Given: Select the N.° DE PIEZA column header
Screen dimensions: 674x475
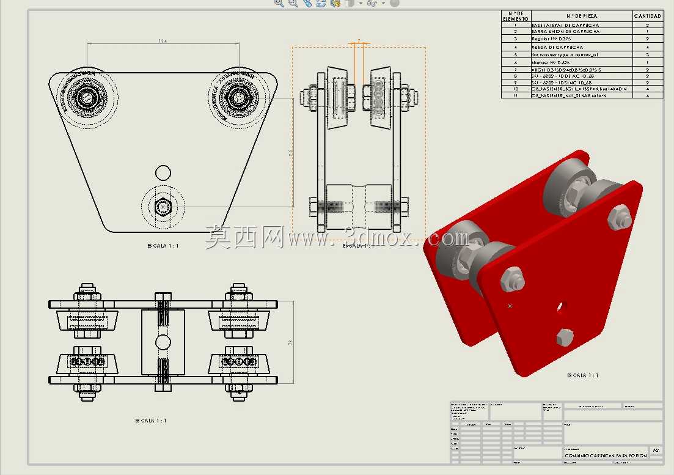Looking at the screenshot, I should coord(582,16).
